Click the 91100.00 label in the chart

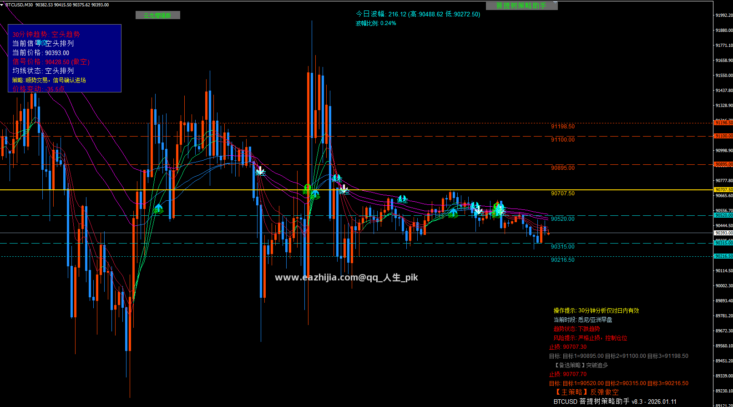click(x=562, y=139)
